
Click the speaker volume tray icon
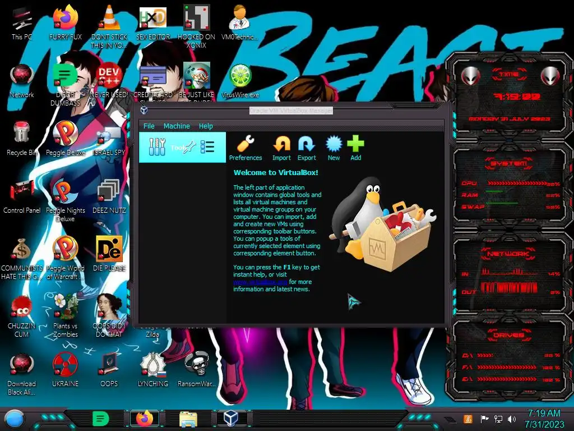click(x=512, y=419)
